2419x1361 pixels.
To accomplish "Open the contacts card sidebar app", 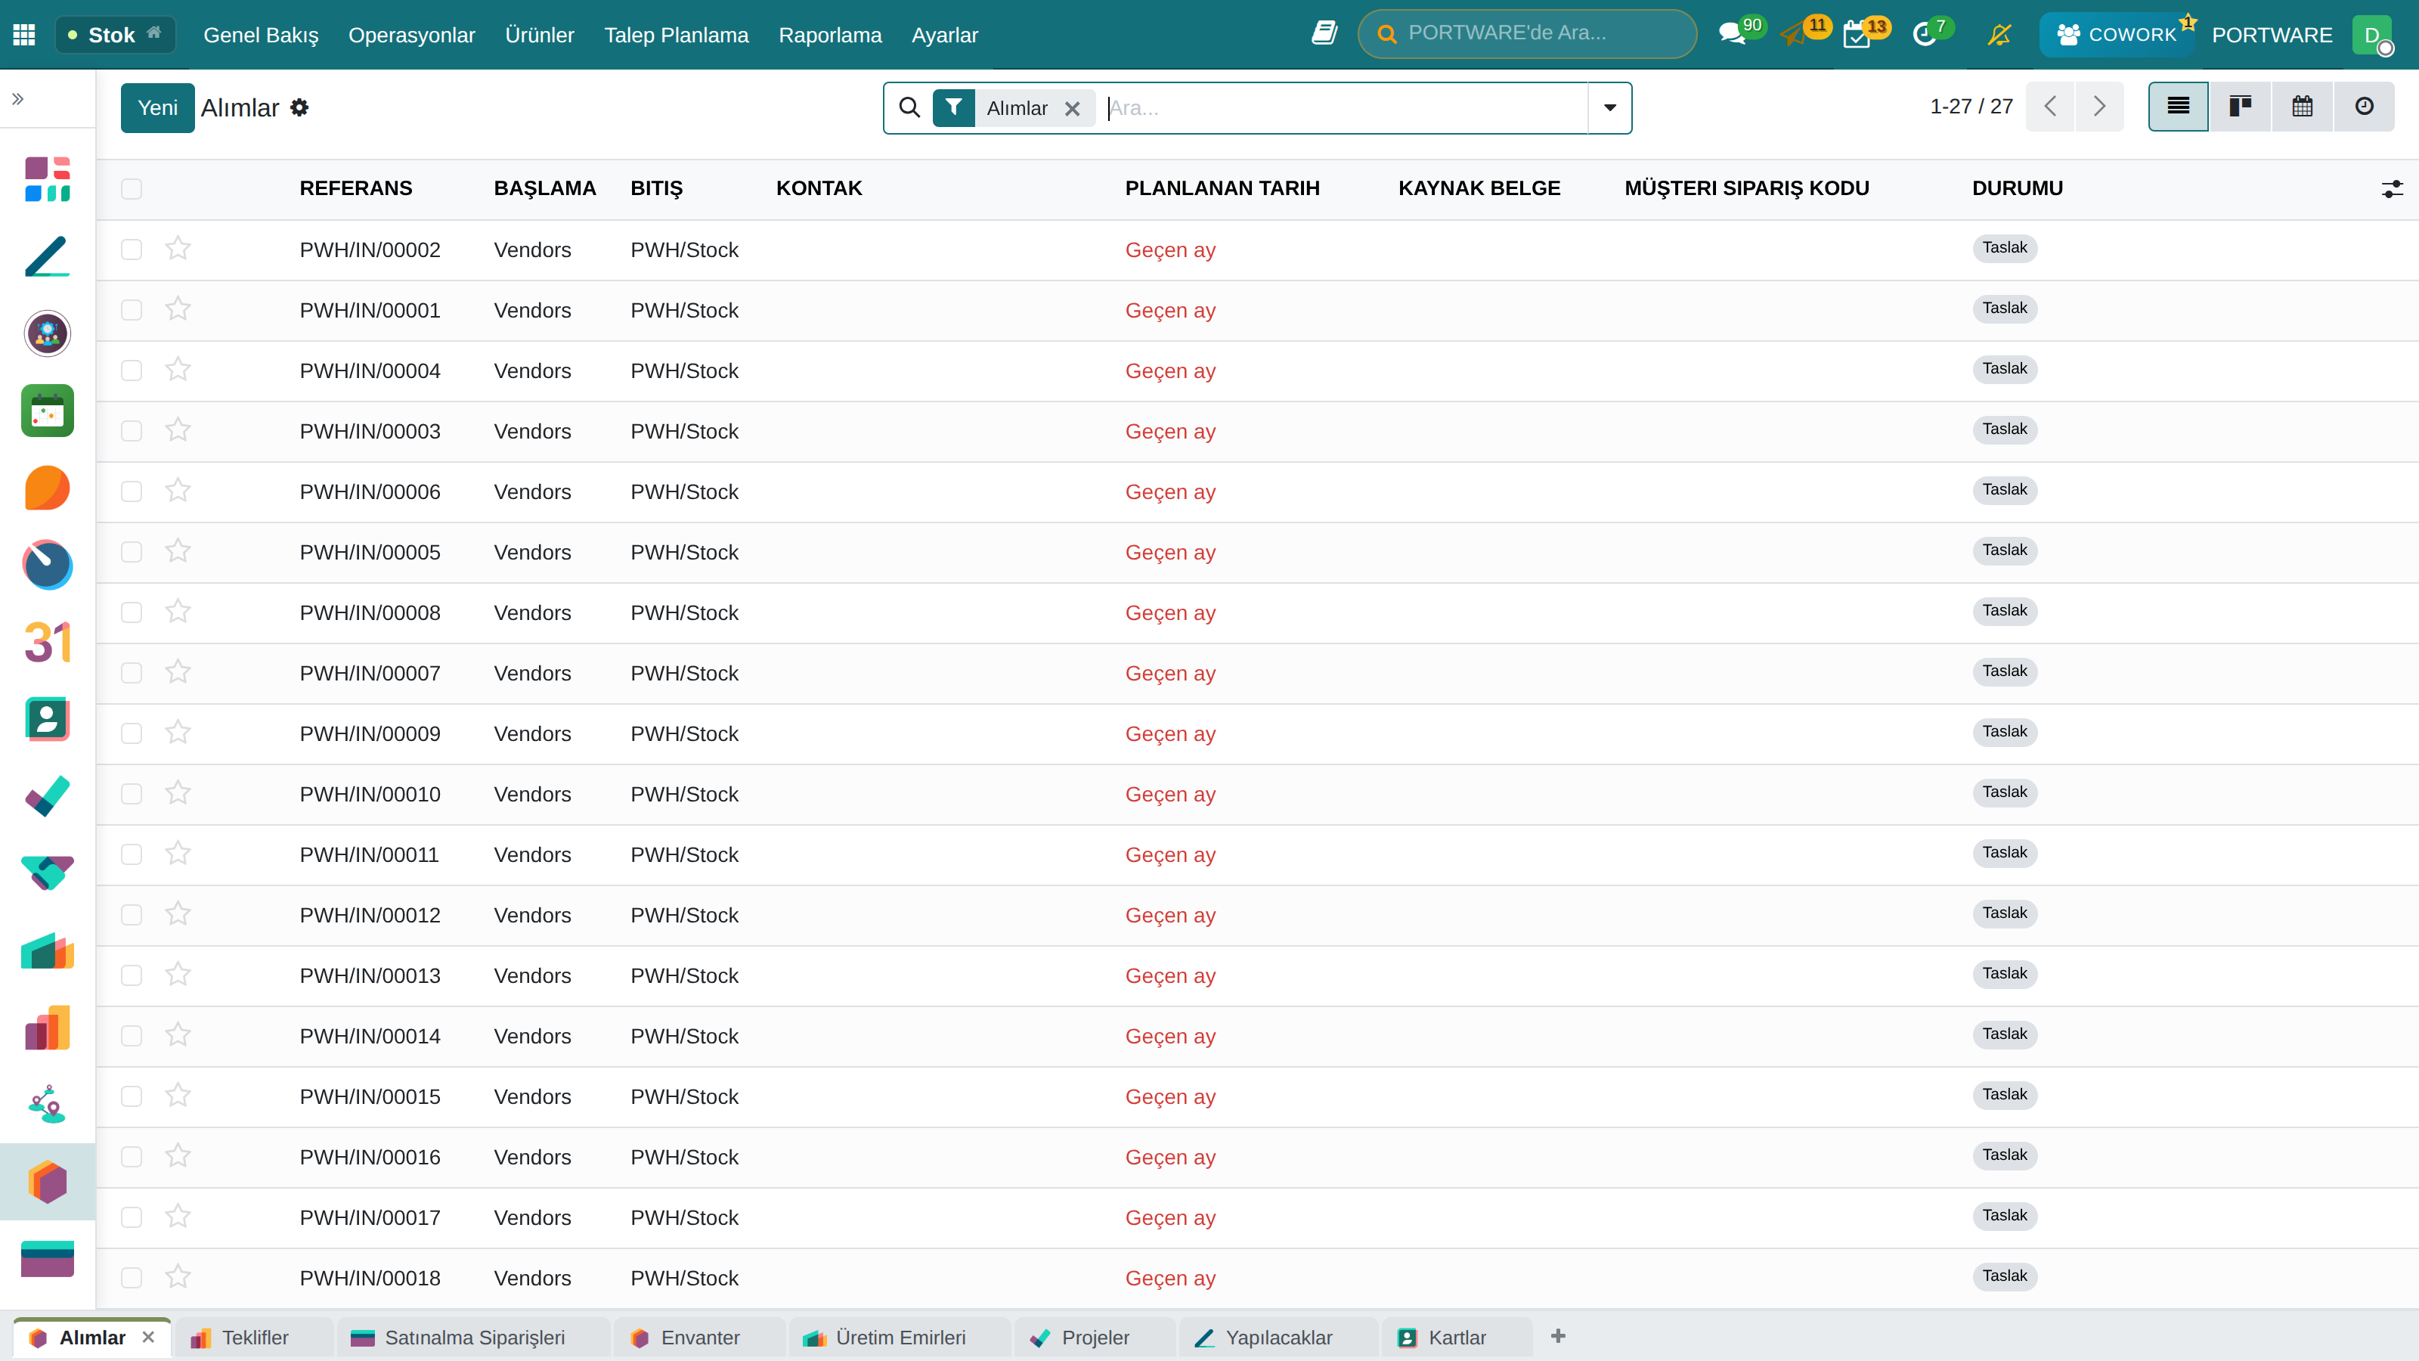I will pyautogui.click(x=47, y=720).
